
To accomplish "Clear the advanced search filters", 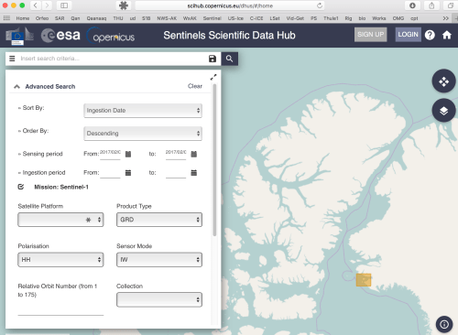I will coord(195,86).
